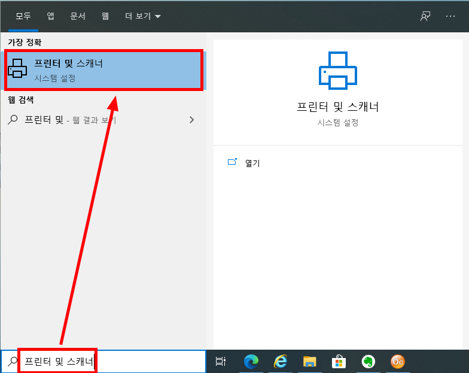Click the magnifier icon beside web result
Screen dimensions: 469x373
13,120
